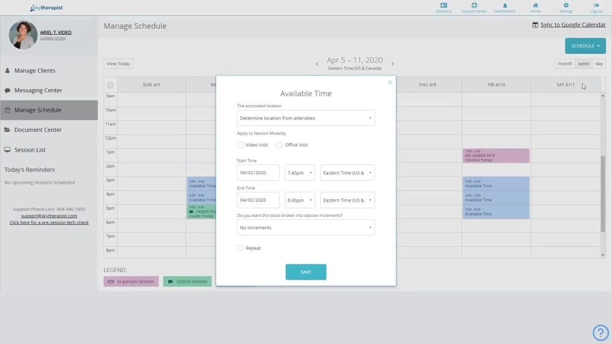
Task: Close the Available Time dialog
Action: [x=389, y=82]
